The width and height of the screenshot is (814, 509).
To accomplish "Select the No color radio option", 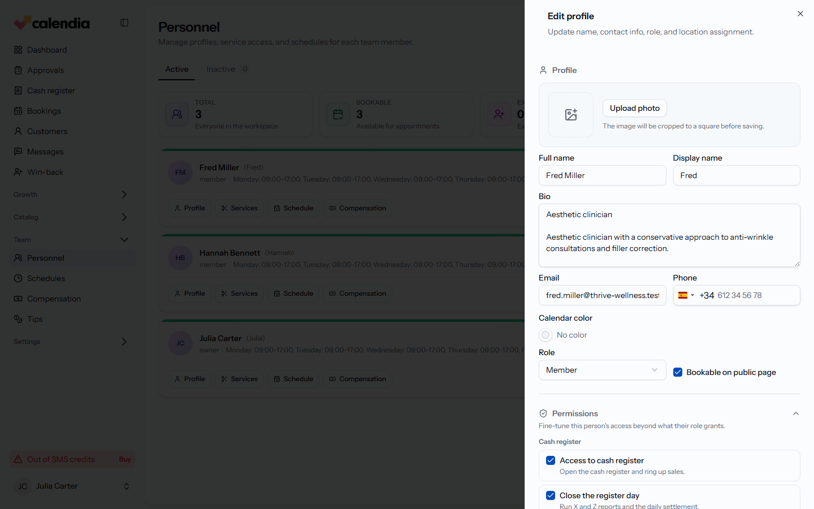I will tap(545, 335).
